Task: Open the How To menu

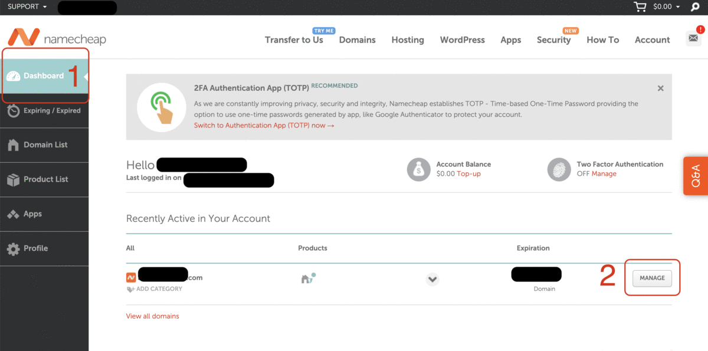Action: click(x=603, y=40)
